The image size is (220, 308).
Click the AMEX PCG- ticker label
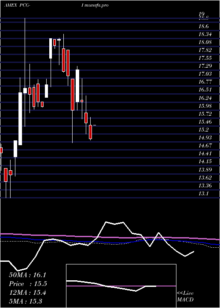17,5
